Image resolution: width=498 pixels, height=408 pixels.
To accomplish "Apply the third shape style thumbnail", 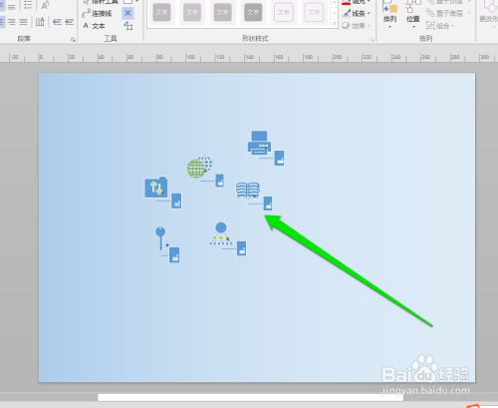I will coord(222,13).
